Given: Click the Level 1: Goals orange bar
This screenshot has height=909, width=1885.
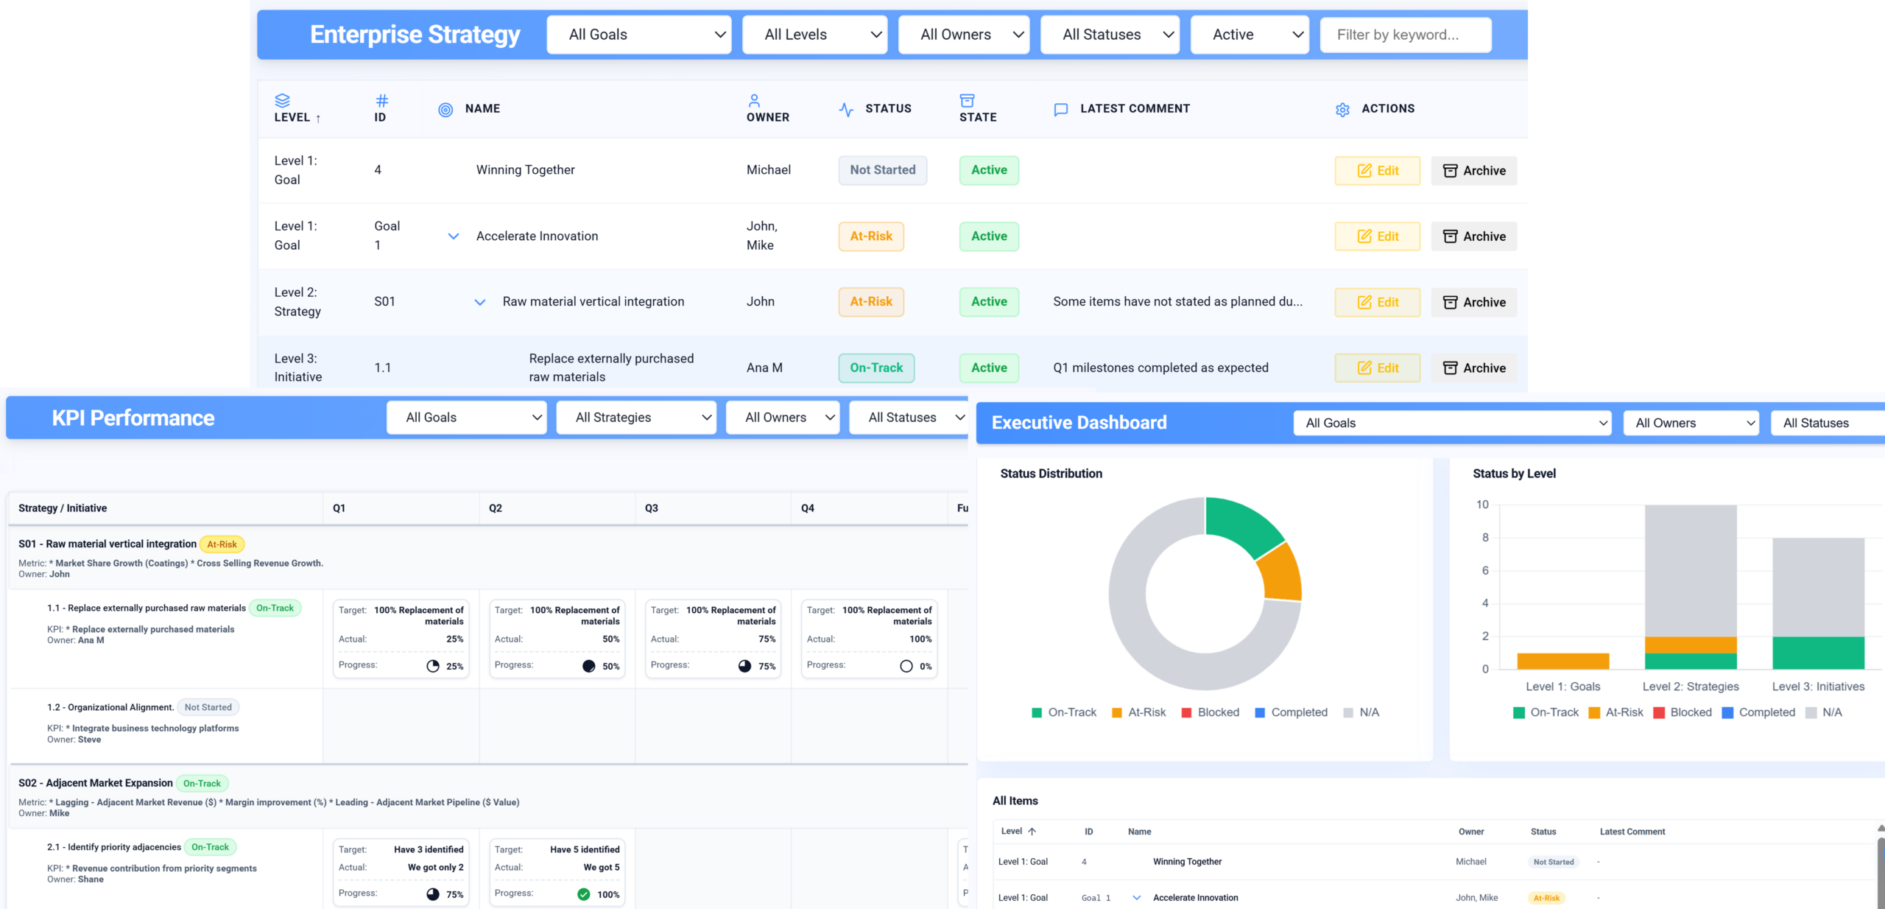Looking at the screenshot, I should 1562,661.
